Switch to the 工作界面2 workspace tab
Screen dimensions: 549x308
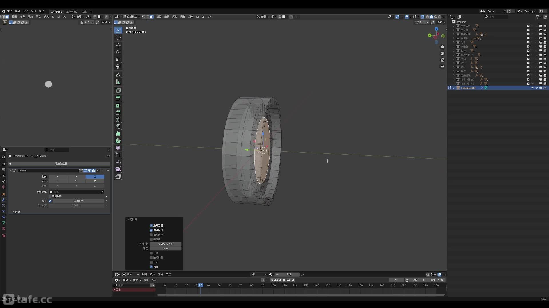[72, 12]
